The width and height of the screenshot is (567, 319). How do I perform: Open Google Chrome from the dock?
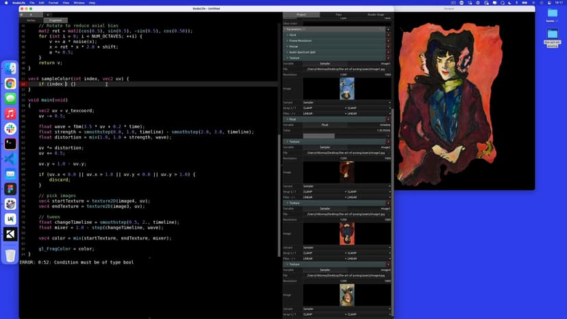coord(10,84)
